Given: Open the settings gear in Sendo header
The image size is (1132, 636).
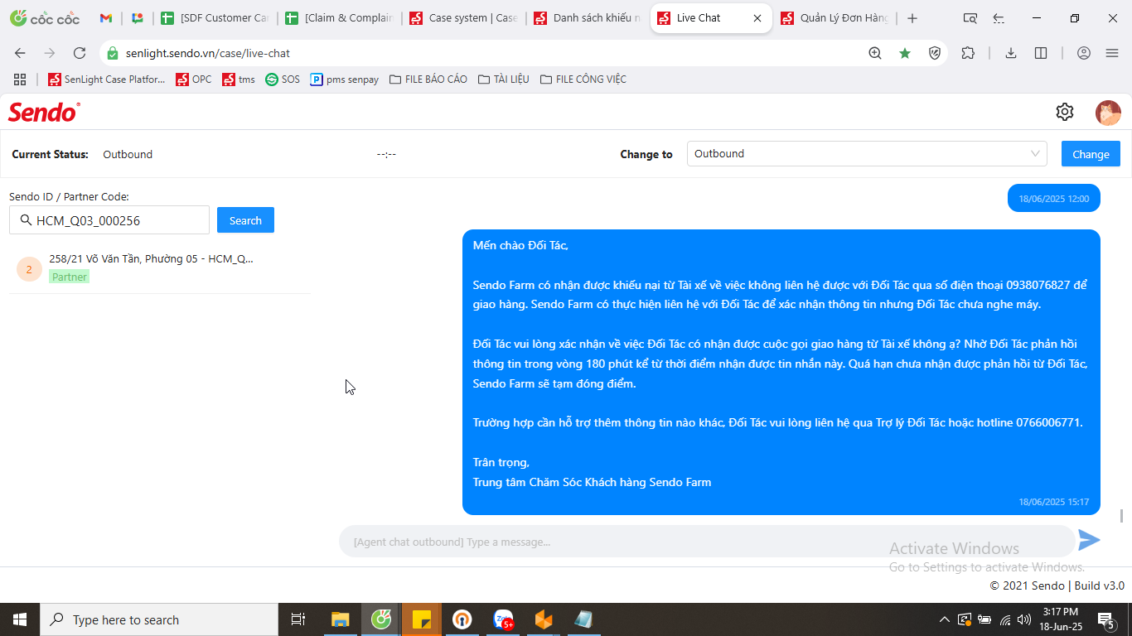Looking at the screenshot, I should pyautogui.click(x=1065, y=112).
